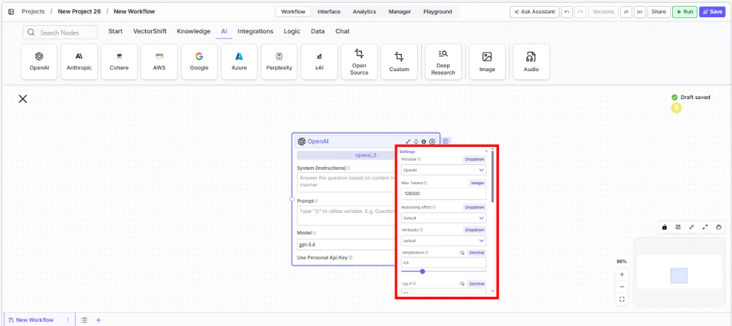The image size is (732, 326).
Task: Add an Audio node
Action: (531, 62)
